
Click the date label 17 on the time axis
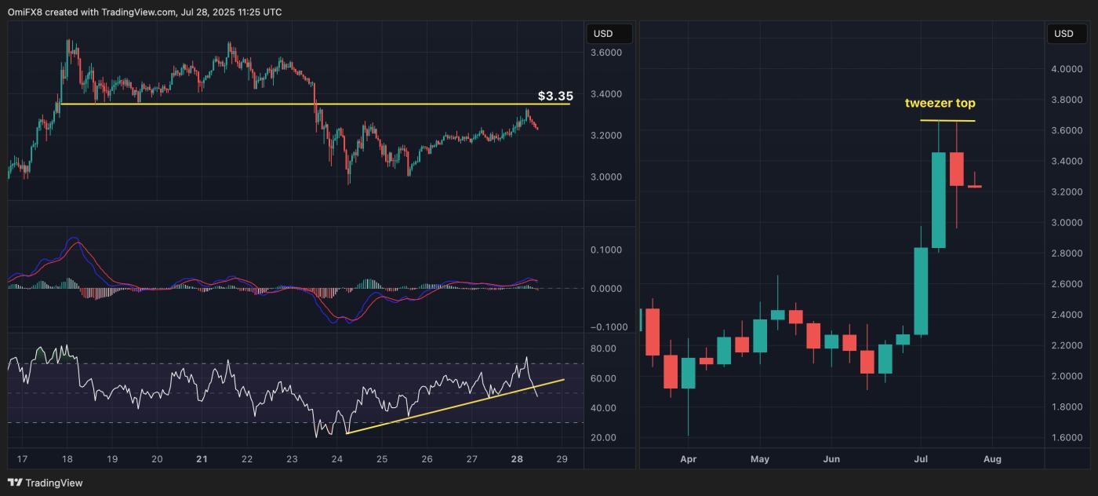[22, 458]
